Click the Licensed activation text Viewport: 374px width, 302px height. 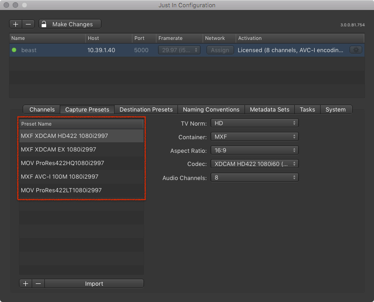(290, 50)
